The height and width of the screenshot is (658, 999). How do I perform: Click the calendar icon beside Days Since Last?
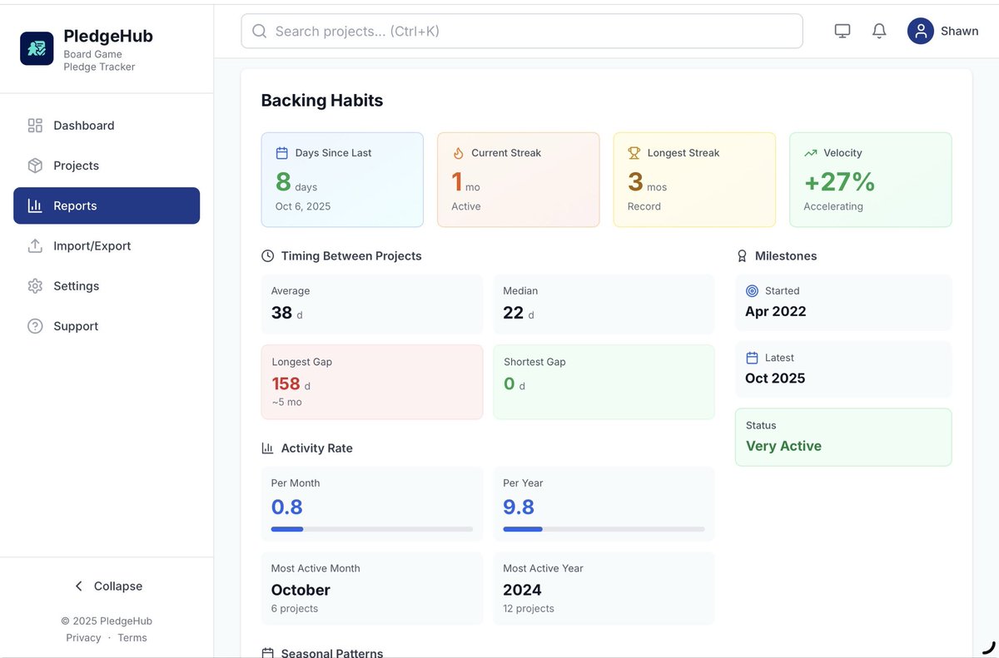pos(282,153)
